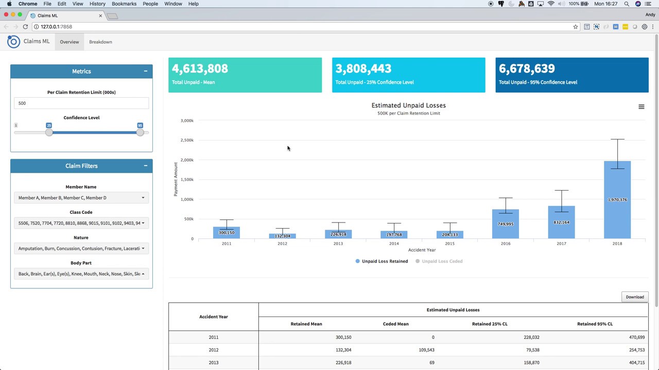Click the 2012 accident year table cell

point(214,350)
